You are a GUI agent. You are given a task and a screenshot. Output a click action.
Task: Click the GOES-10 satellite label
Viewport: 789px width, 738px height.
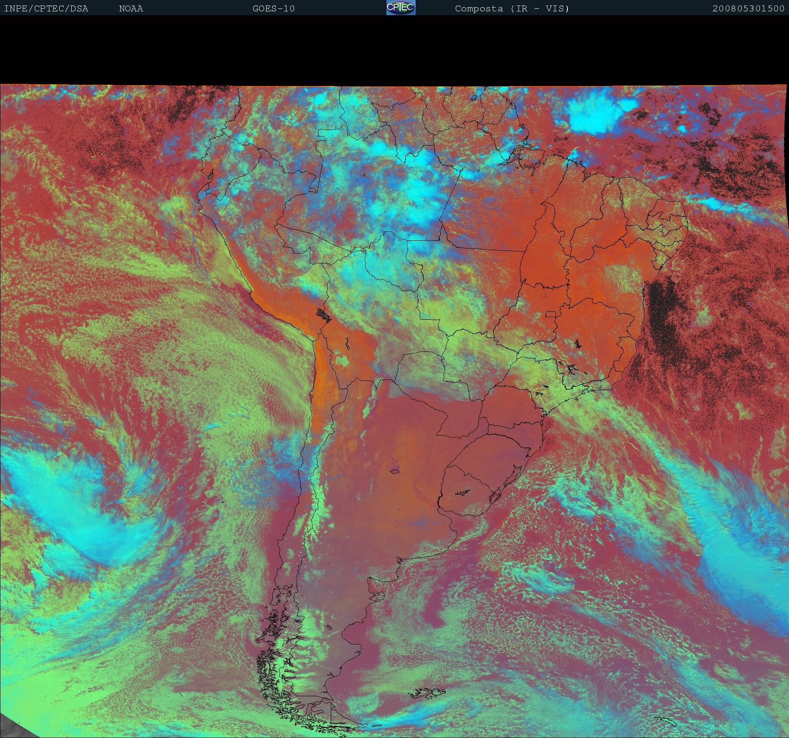click(274, 8)
